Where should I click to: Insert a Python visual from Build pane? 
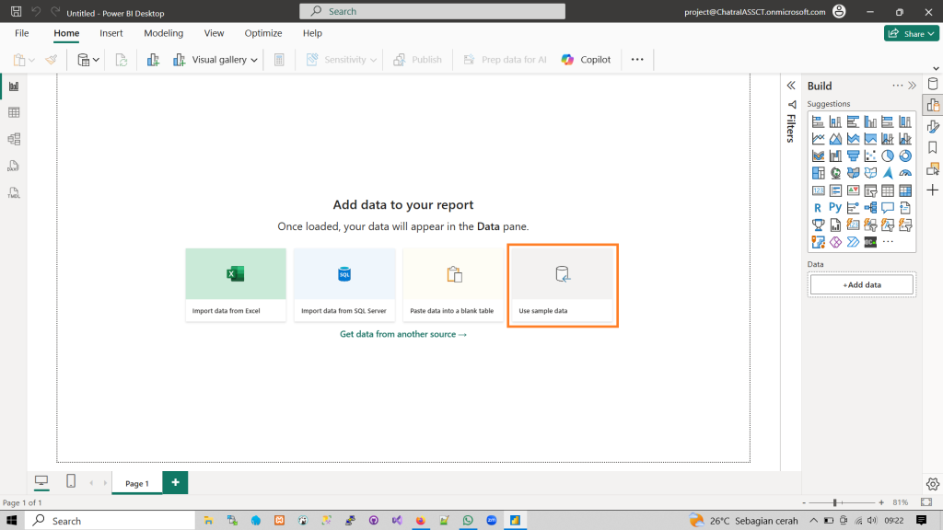coord(835,208)
